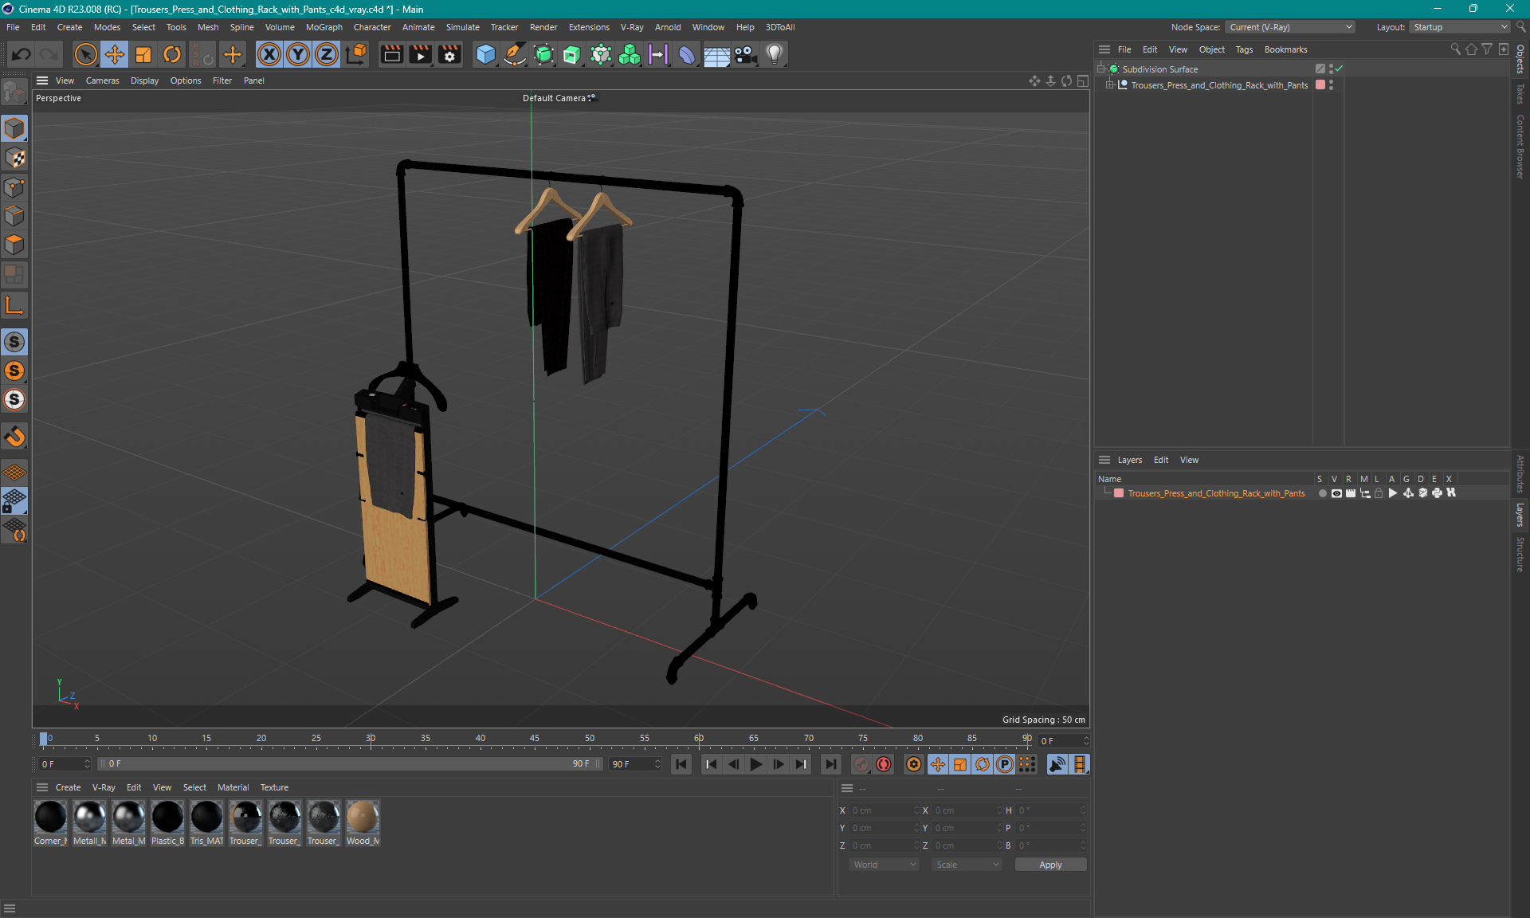
Task: Click the Render View clapperboard icon
Action: point(391,54)
